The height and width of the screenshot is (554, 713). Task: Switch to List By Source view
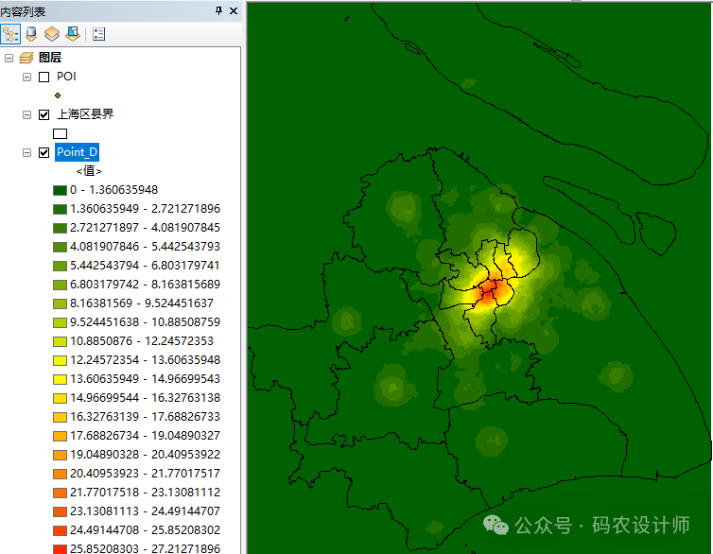[x=31, y=35]
